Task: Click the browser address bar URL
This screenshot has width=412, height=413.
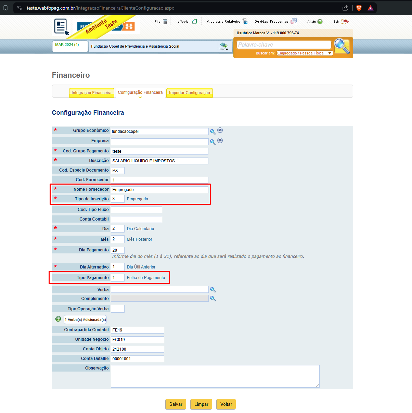Action: coord(100,8)
